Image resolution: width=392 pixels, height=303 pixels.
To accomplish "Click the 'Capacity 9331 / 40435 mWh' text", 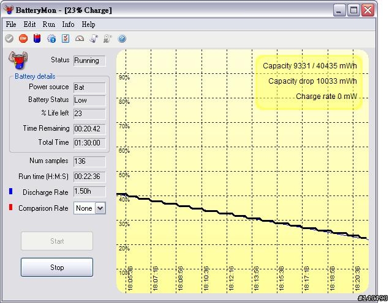I will [x=310, y=66].
